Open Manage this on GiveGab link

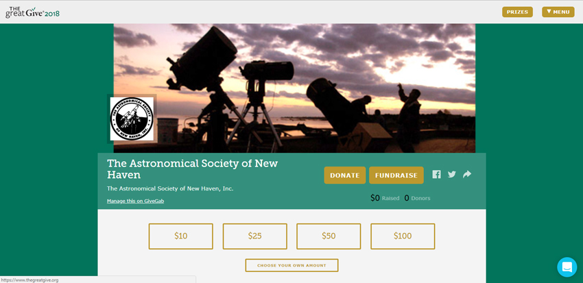pyautogui.click(x=135, y=201)
